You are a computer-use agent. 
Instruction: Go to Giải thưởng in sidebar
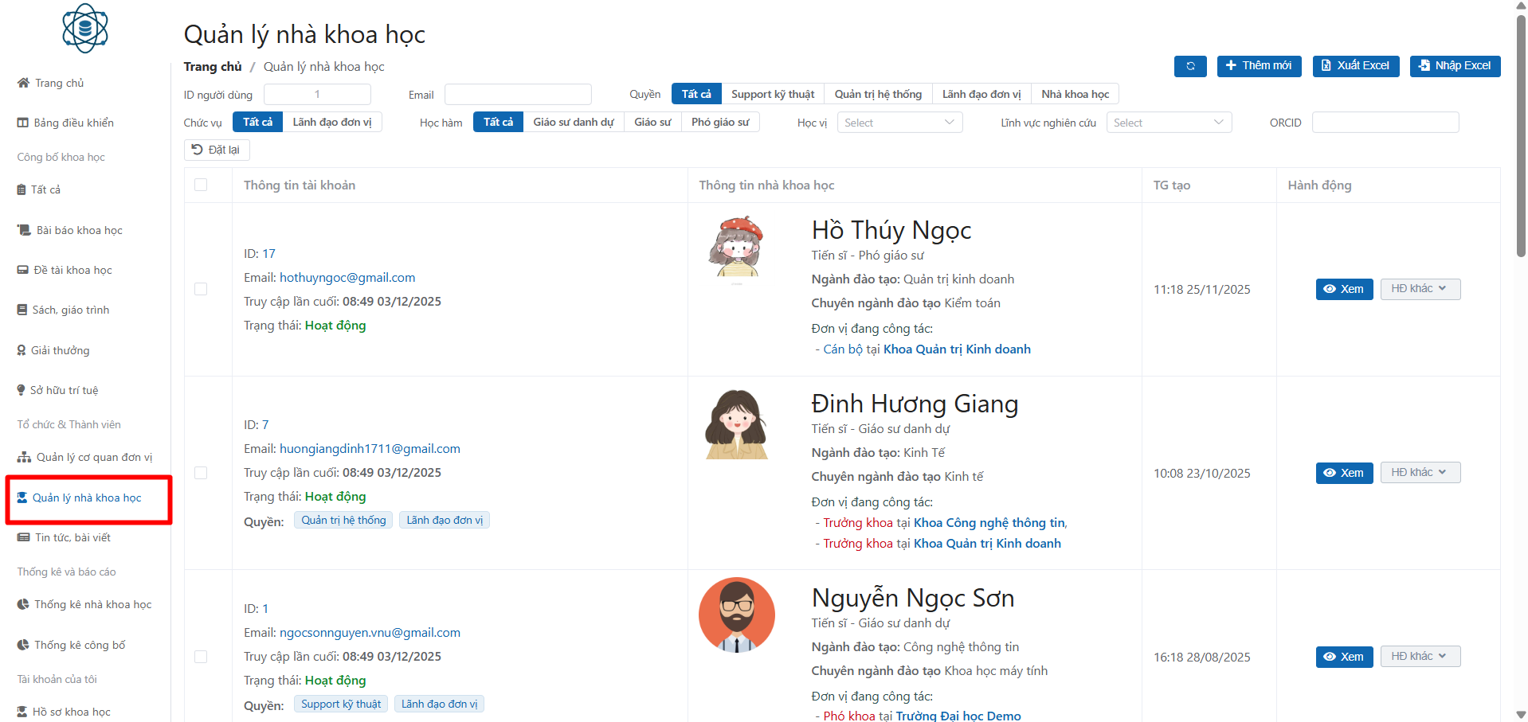[60, 350]
